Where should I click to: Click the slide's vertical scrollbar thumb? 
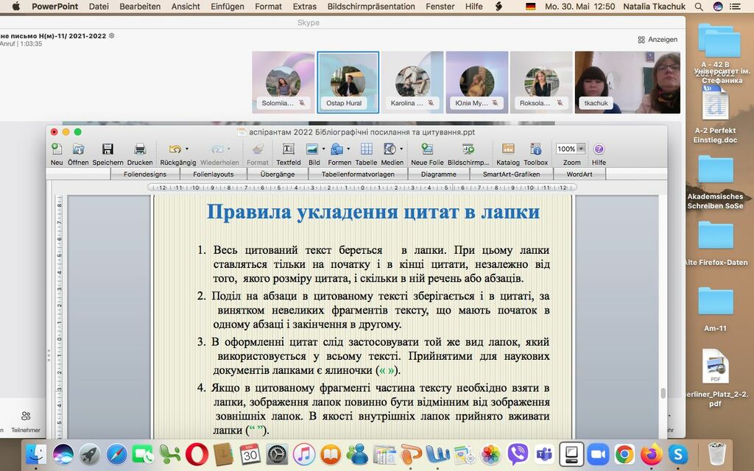coord(663,393)
